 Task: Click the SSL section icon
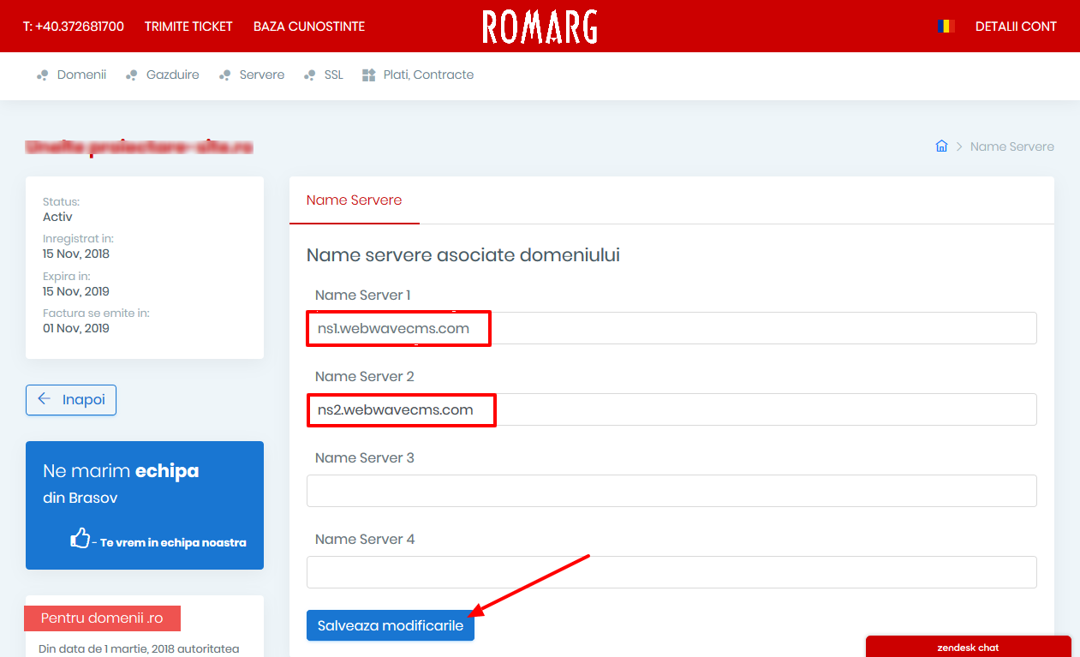(310, 75)
